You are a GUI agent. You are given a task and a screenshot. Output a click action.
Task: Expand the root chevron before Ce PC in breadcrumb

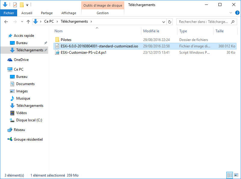41,22
